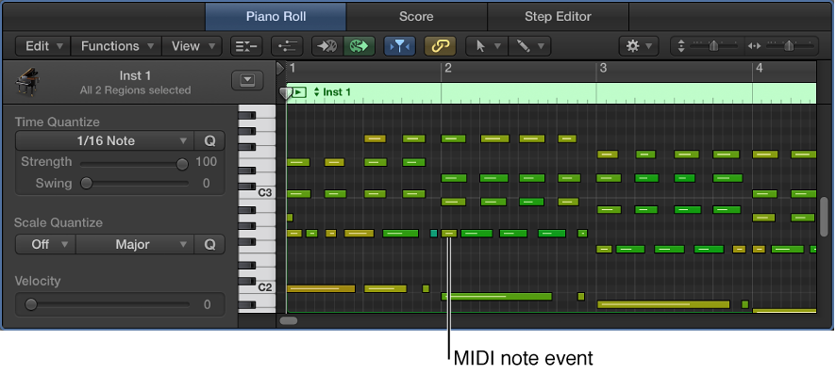Viewport: 836px width, 375px height.
Task: Click the Velocity value 0
Action: (207, 304)
